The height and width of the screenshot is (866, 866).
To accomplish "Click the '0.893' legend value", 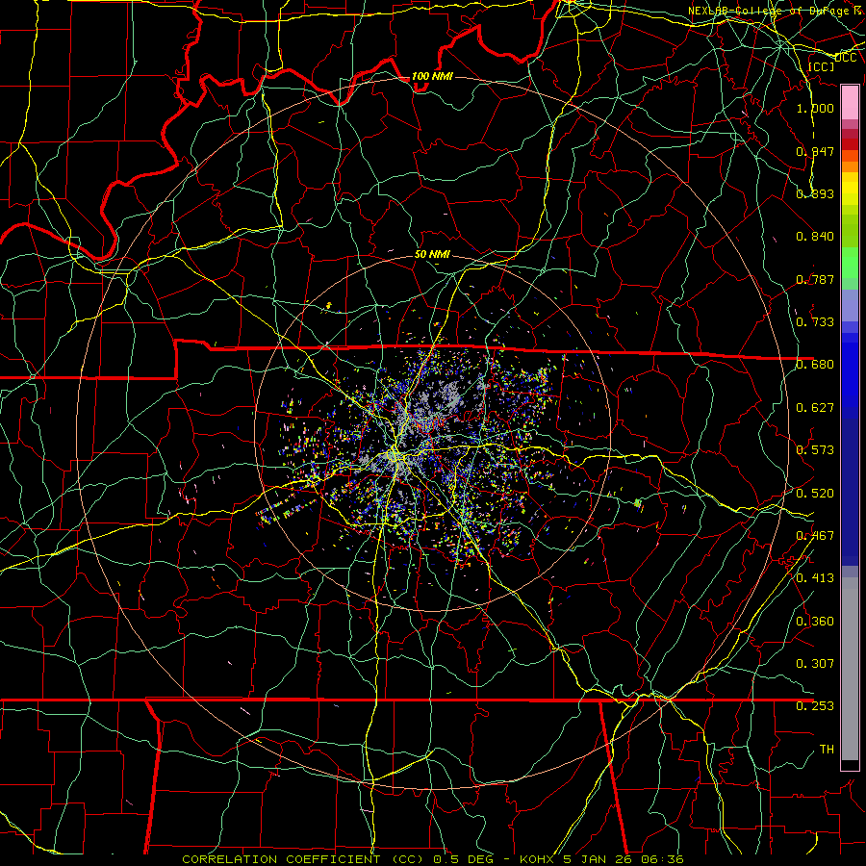I will pos(815,193).
